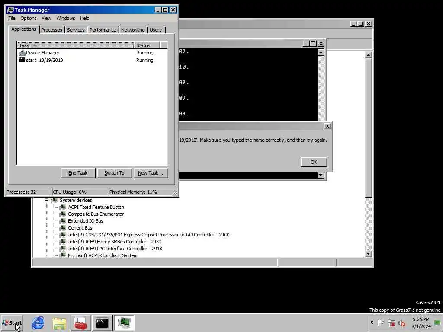Open the Help menu in Task Manager

[x=84, y=18]
